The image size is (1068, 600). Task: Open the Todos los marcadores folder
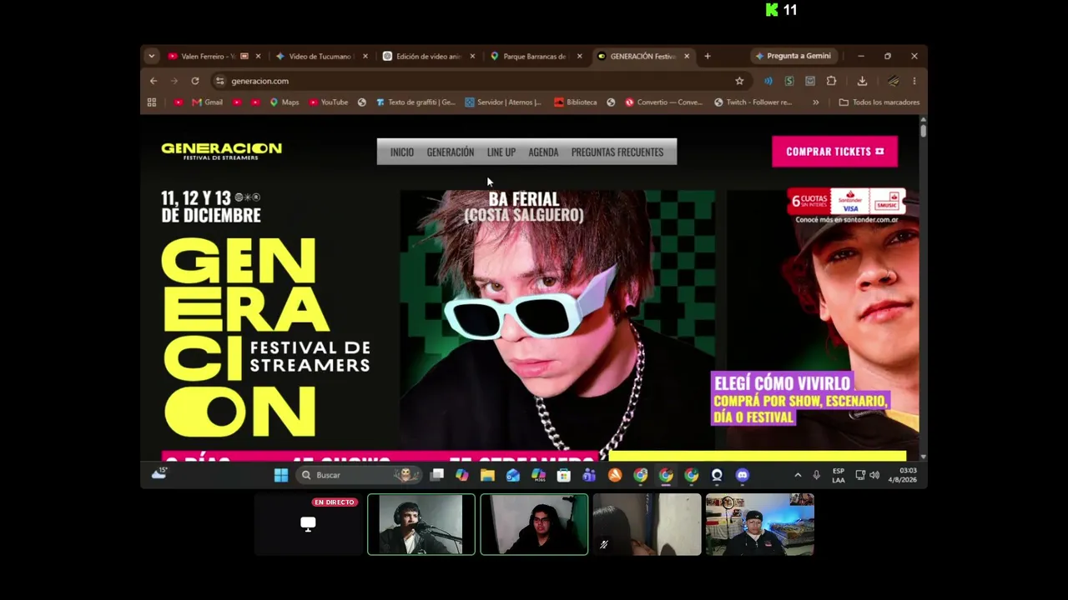(x=879, y=102)
